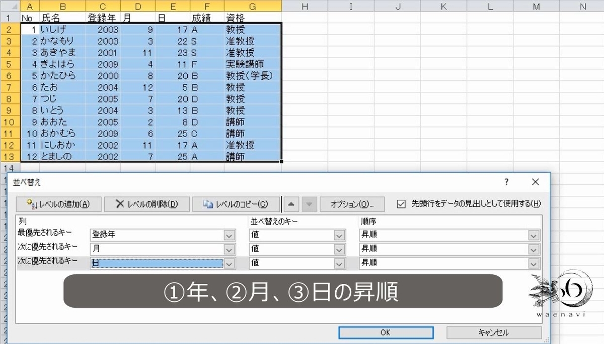This screenshot has width=604, height=344.
Task: Open the 昇順 order dropdown for 登録年
Action: coord(534,235)
